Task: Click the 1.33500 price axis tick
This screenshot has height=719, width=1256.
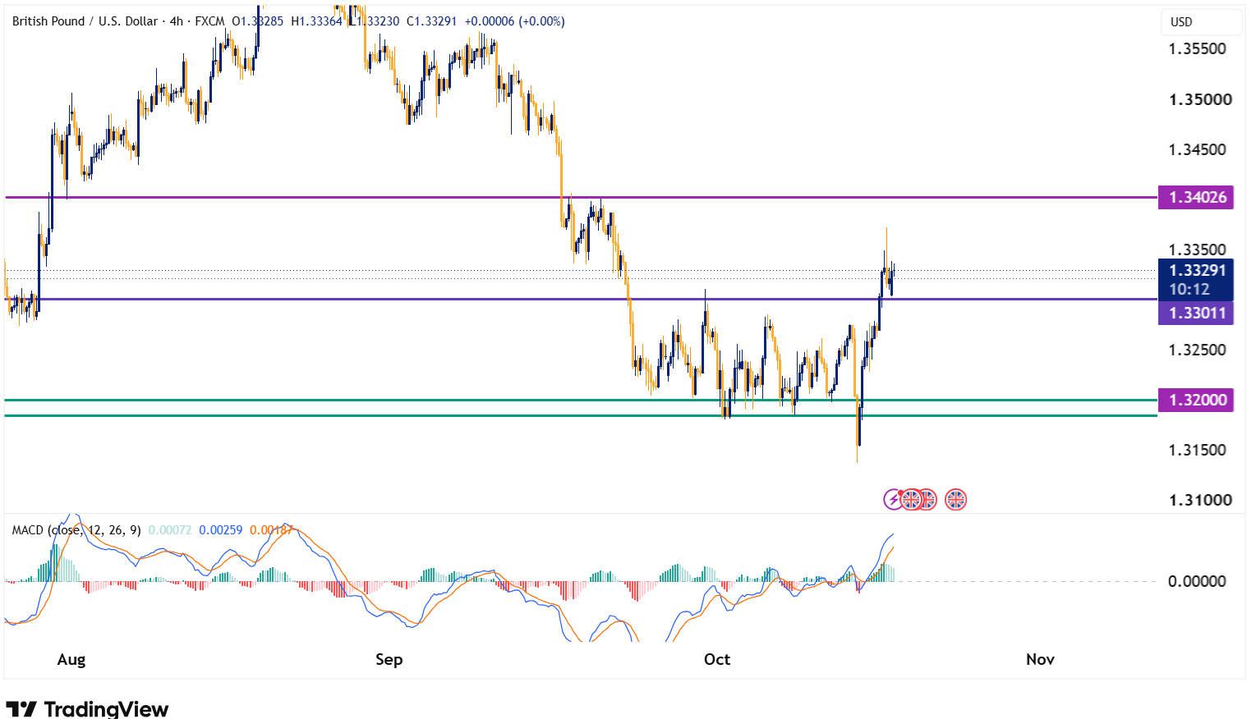Action: point(1198,250)
